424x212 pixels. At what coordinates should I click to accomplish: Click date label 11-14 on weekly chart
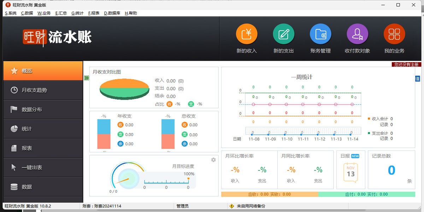tap(353, 139)
